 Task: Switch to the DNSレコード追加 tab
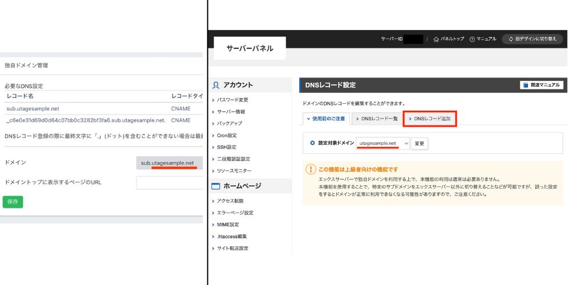click(x=430, y=119)
